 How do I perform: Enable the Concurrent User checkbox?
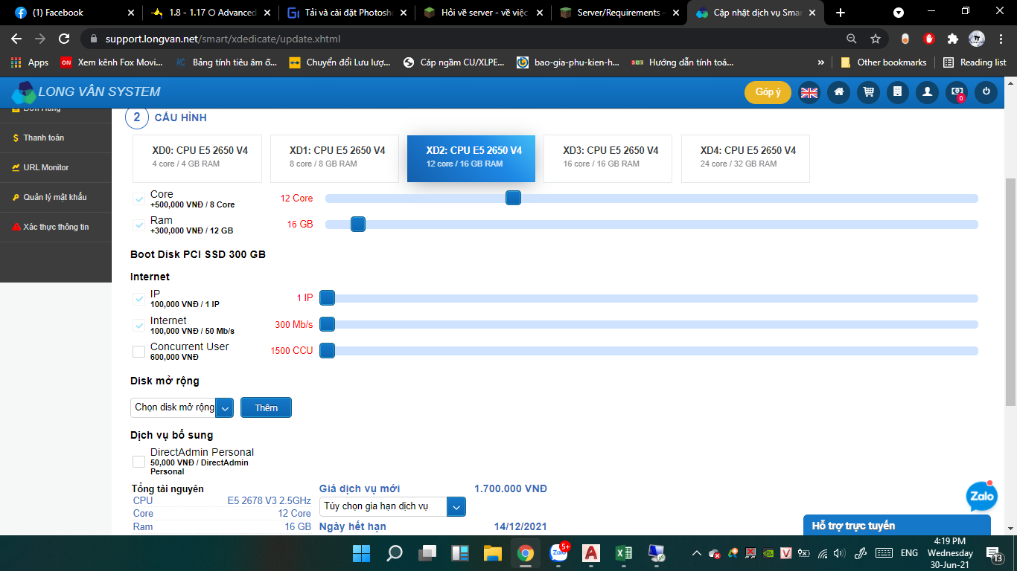point(138,352)
